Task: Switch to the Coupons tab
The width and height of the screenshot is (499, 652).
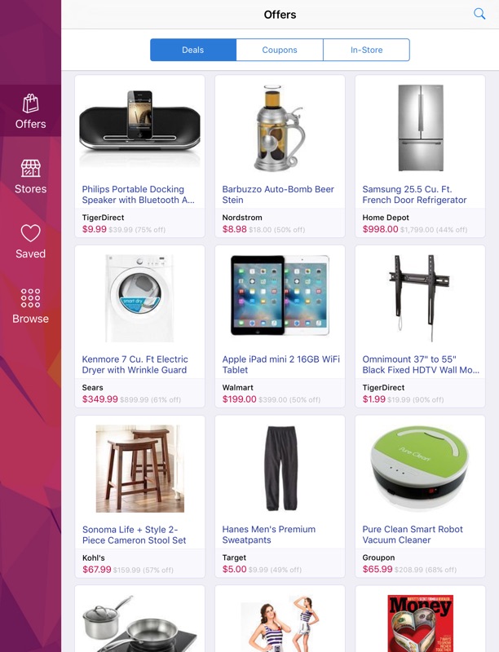Action: tap(280, 50)
